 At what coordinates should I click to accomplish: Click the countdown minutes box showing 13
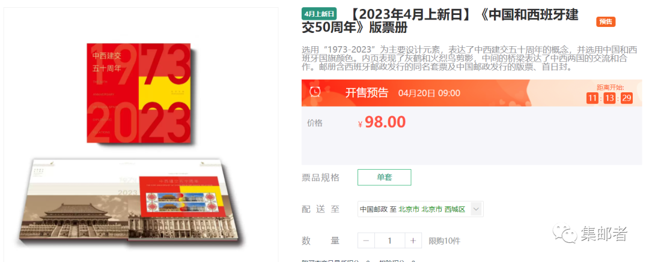610,98
